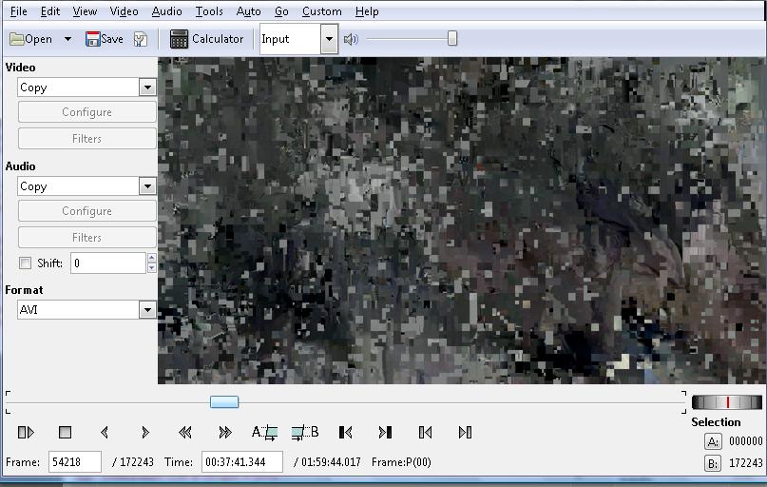Open the Auto menu
Screen dimensions: 767x487
(248, 11)
